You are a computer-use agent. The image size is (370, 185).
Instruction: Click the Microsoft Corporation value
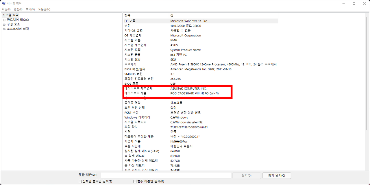pos(186,35)
